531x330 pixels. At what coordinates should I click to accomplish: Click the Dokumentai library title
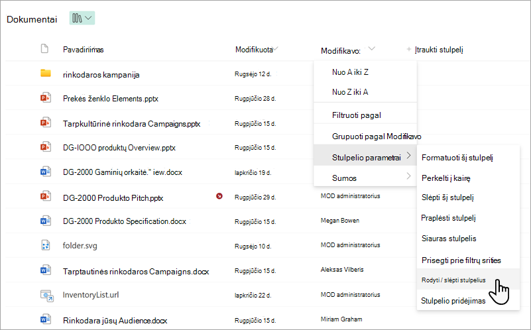point(32,19)
